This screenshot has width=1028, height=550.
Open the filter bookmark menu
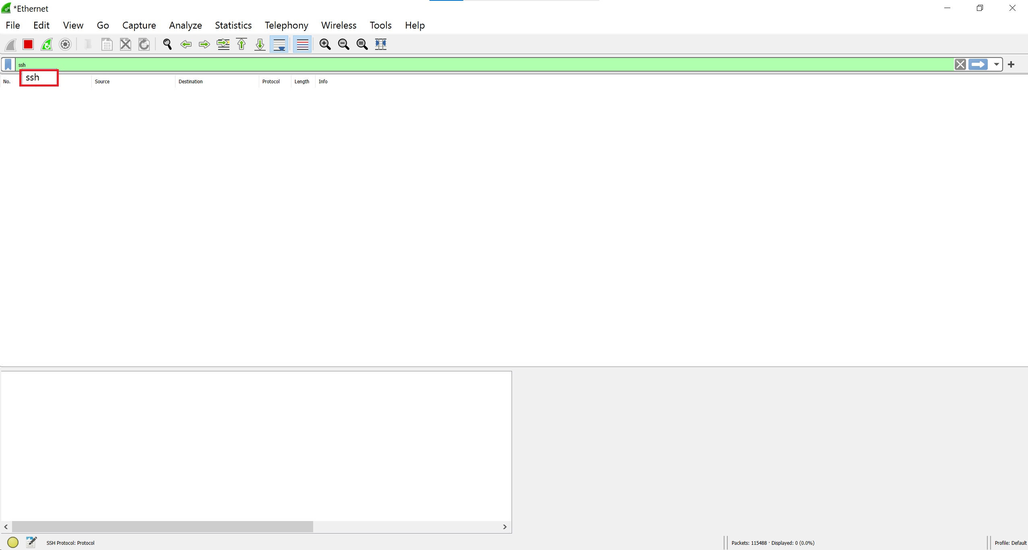pos(8,64)
